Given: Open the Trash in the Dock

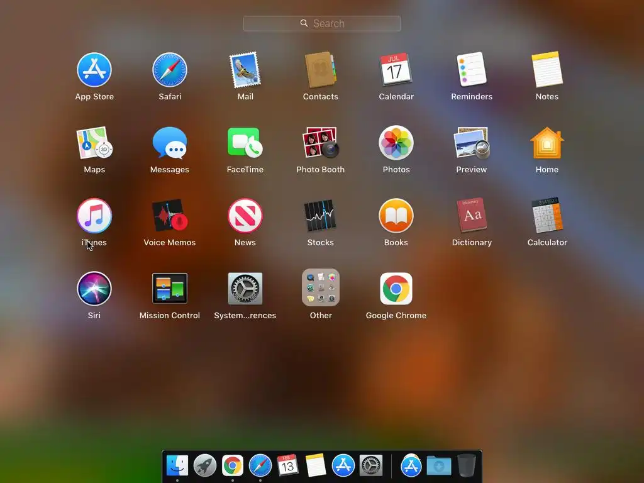Looking at the screenshot, I should pos(467,465).
